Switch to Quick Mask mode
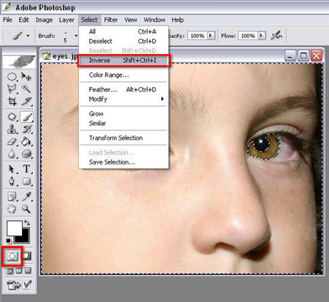Viewport: 329px width, 302px height. click(x=27, y=256)
